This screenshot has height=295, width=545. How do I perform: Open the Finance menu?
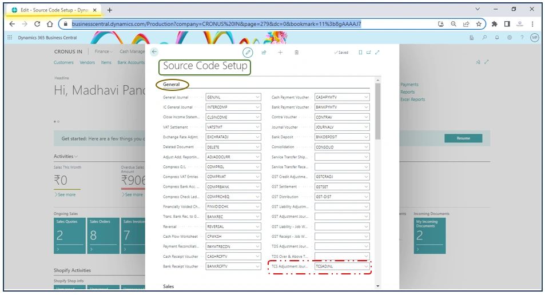point(104,51)
